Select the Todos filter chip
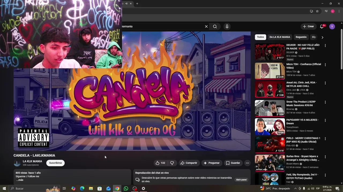Viewport: 343px width, 192px height. [260, 37]
